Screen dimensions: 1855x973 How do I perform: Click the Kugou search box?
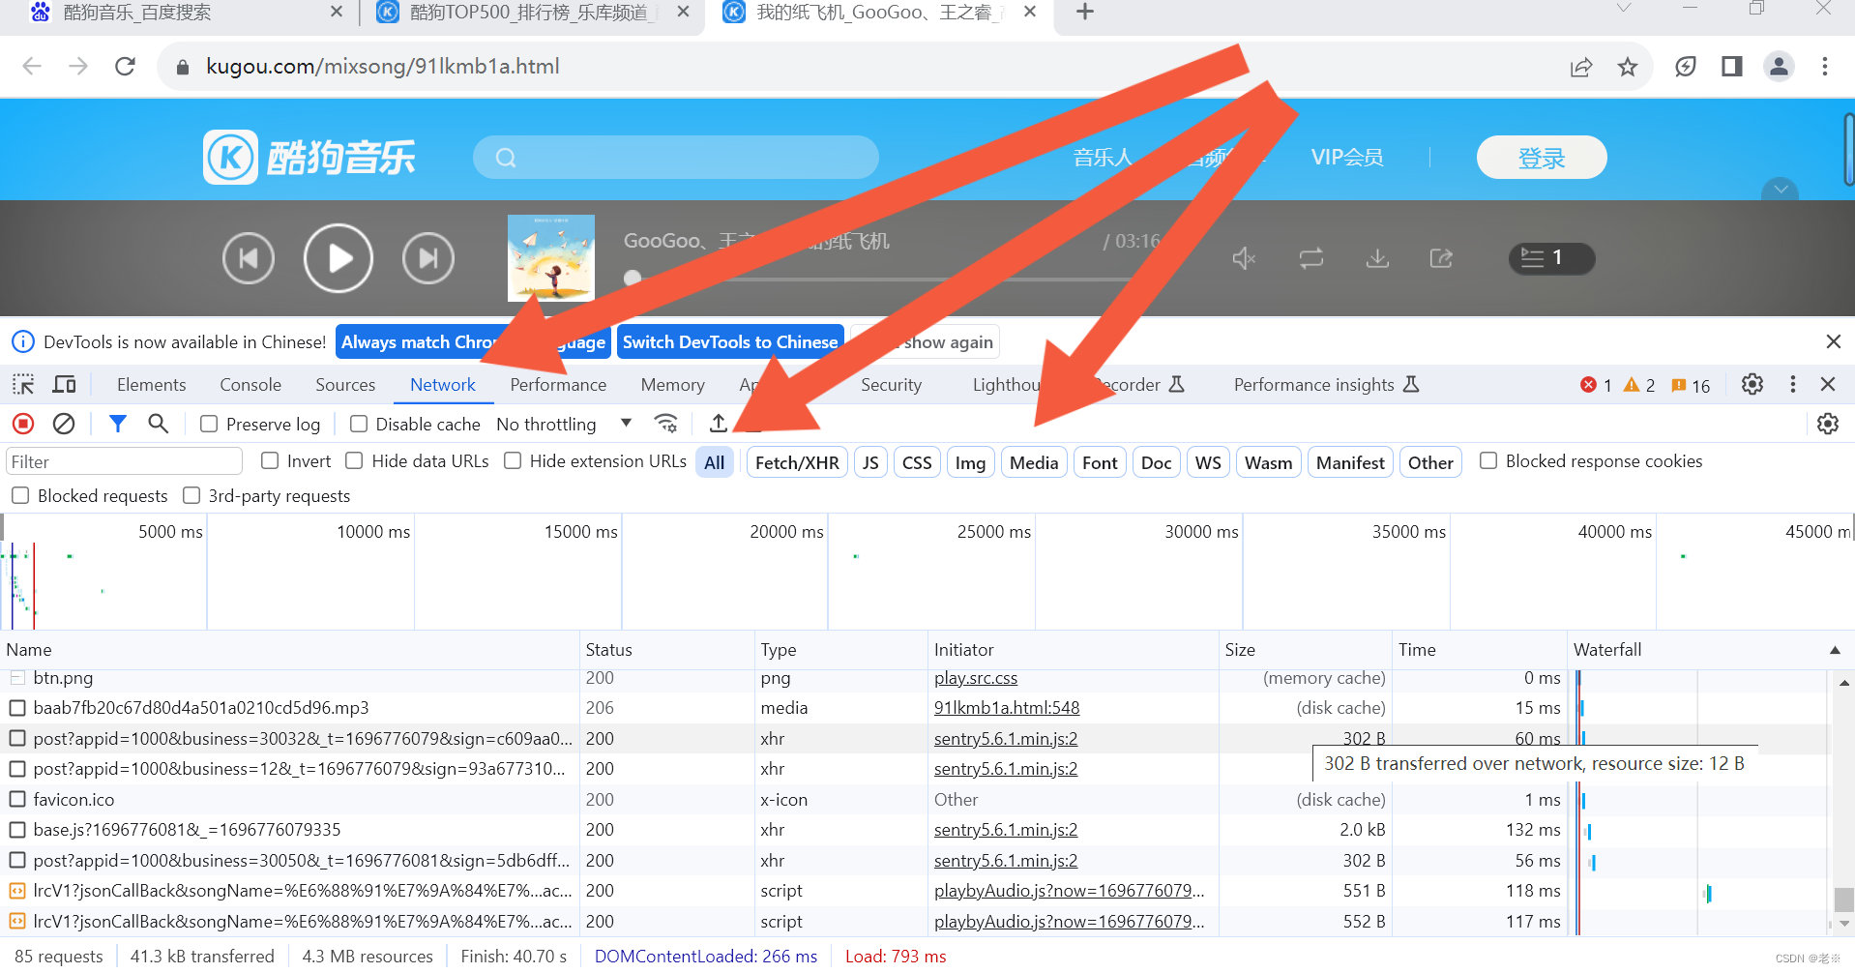675,157
